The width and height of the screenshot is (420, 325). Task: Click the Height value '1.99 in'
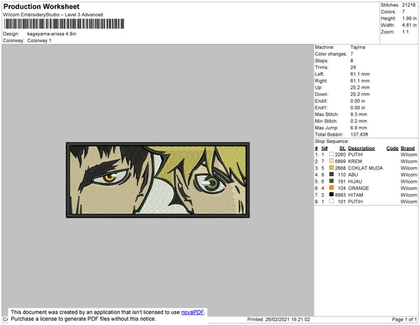(409, 18)
